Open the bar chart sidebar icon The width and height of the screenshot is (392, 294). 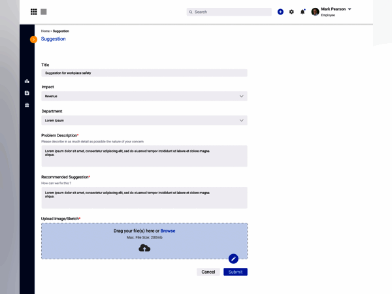click(27, 81)
